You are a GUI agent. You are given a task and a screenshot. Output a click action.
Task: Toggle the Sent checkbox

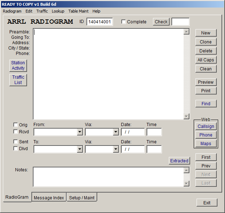coord(15,142)
